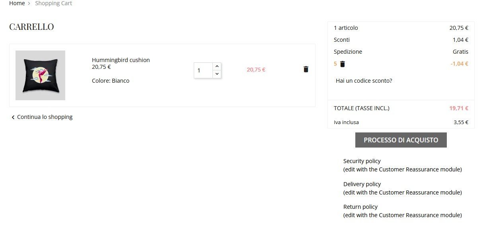Go to Home via breadcrumb
489x243 pixels.
(17, 3)
